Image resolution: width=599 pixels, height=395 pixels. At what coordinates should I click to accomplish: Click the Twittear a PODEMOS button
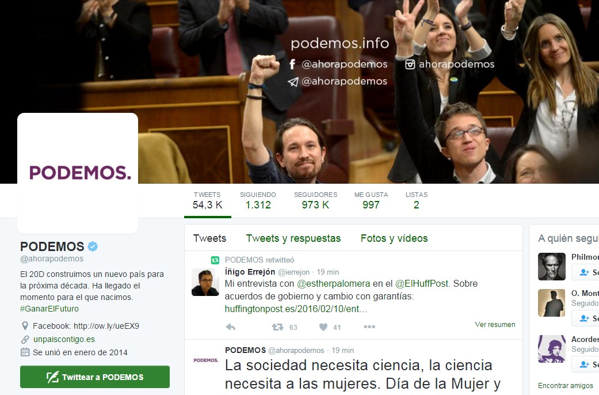[95, 377]
